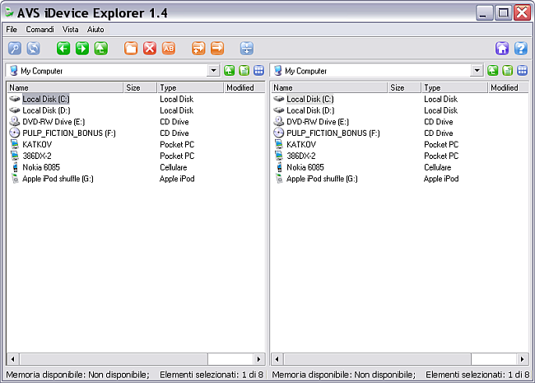Click the main toolbar's green Up level icon
The width and height of the screenshot is (535, 383).
pos(101,48)
